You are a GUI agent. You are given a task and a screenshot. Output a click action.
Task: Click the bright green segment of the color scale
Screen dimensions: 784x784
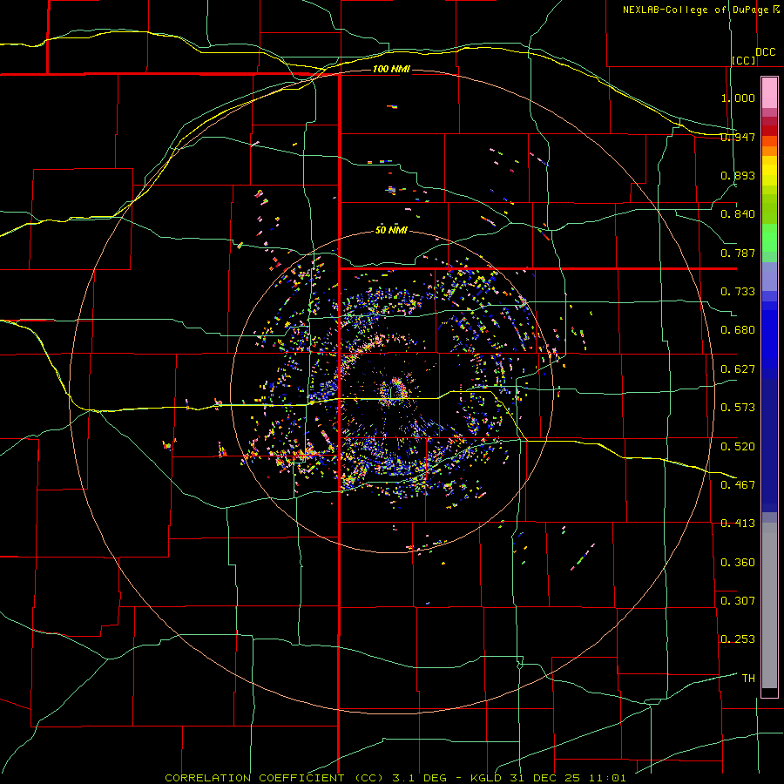769,238
